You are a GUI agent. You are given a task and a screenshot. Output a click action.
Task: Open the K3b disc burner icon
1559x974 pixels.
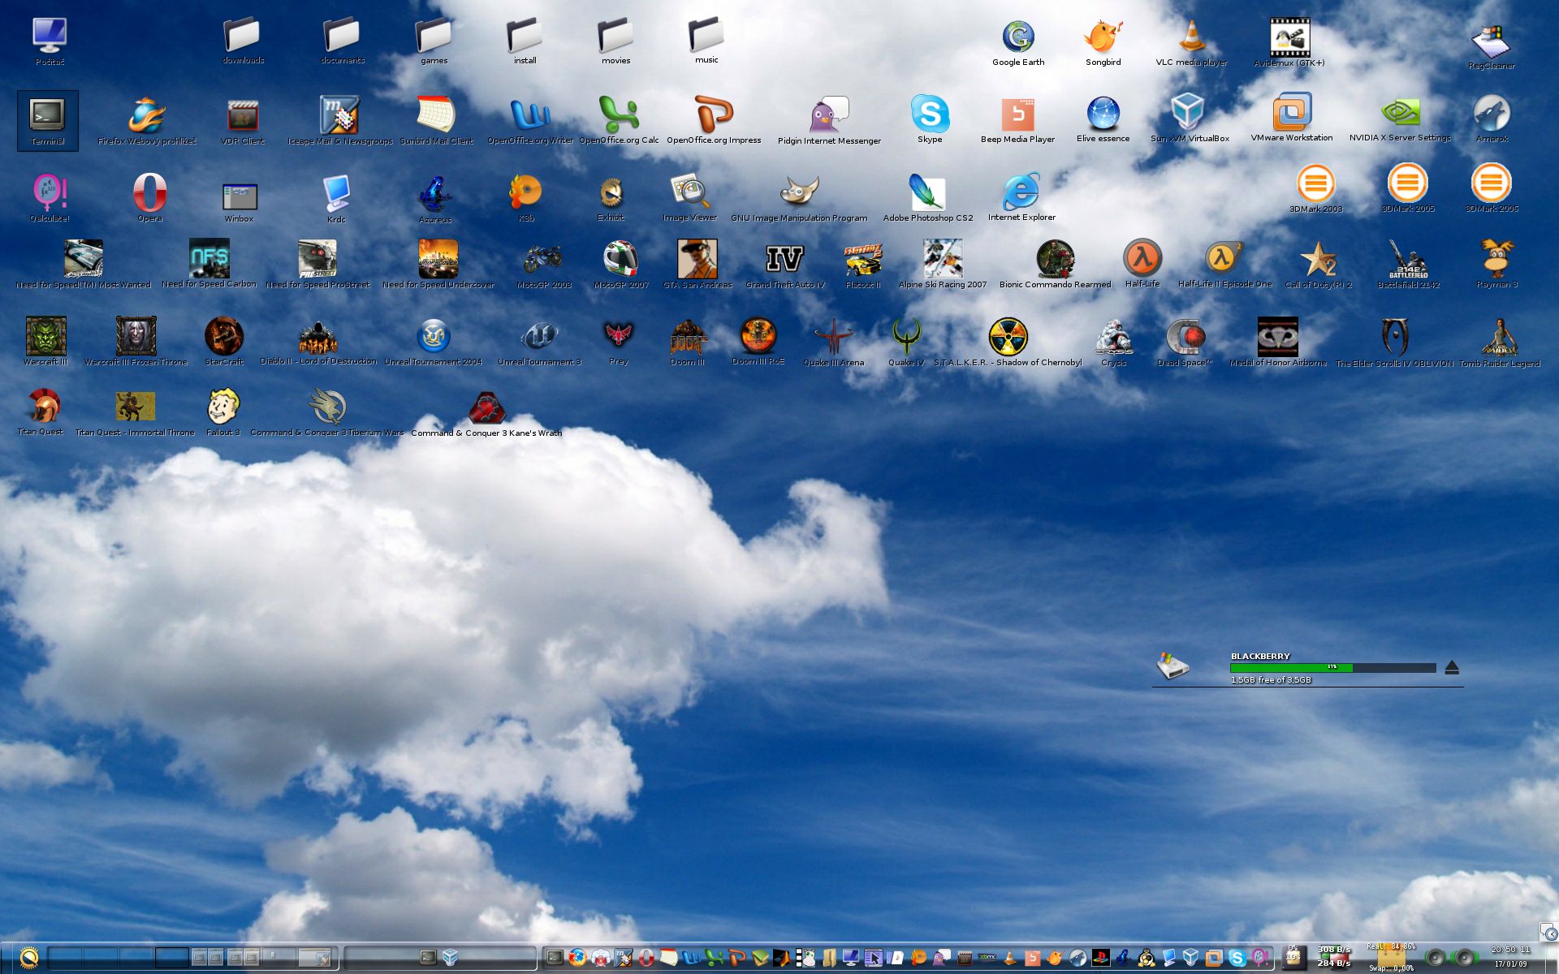pyautogui.click(x=526, y=197)
